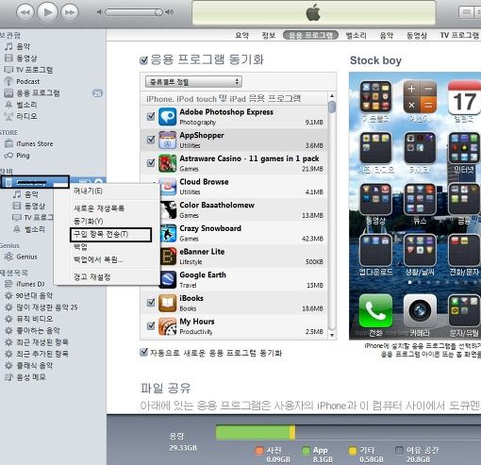Uncheck Adobe Photoshop Express app

(151, 116)
